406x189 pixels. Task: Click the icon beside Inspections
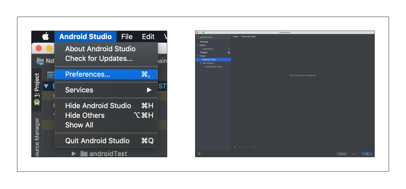tap(229, 49)
